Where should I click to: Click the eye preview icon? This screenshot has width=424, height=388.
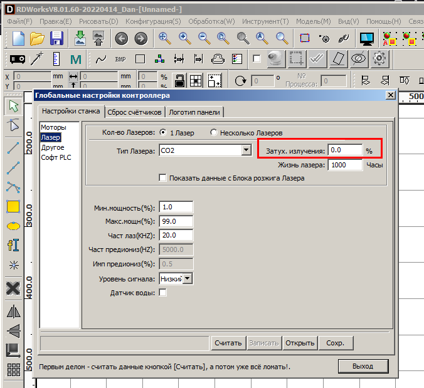pyautogui.click(x=359, y=58)
